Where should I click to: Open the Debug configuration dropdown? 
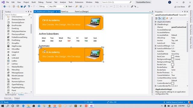pos(43,7)
